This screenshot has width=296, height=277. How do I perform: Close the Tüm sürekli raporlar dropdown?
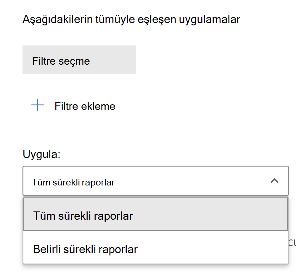(x=274, y=181)
